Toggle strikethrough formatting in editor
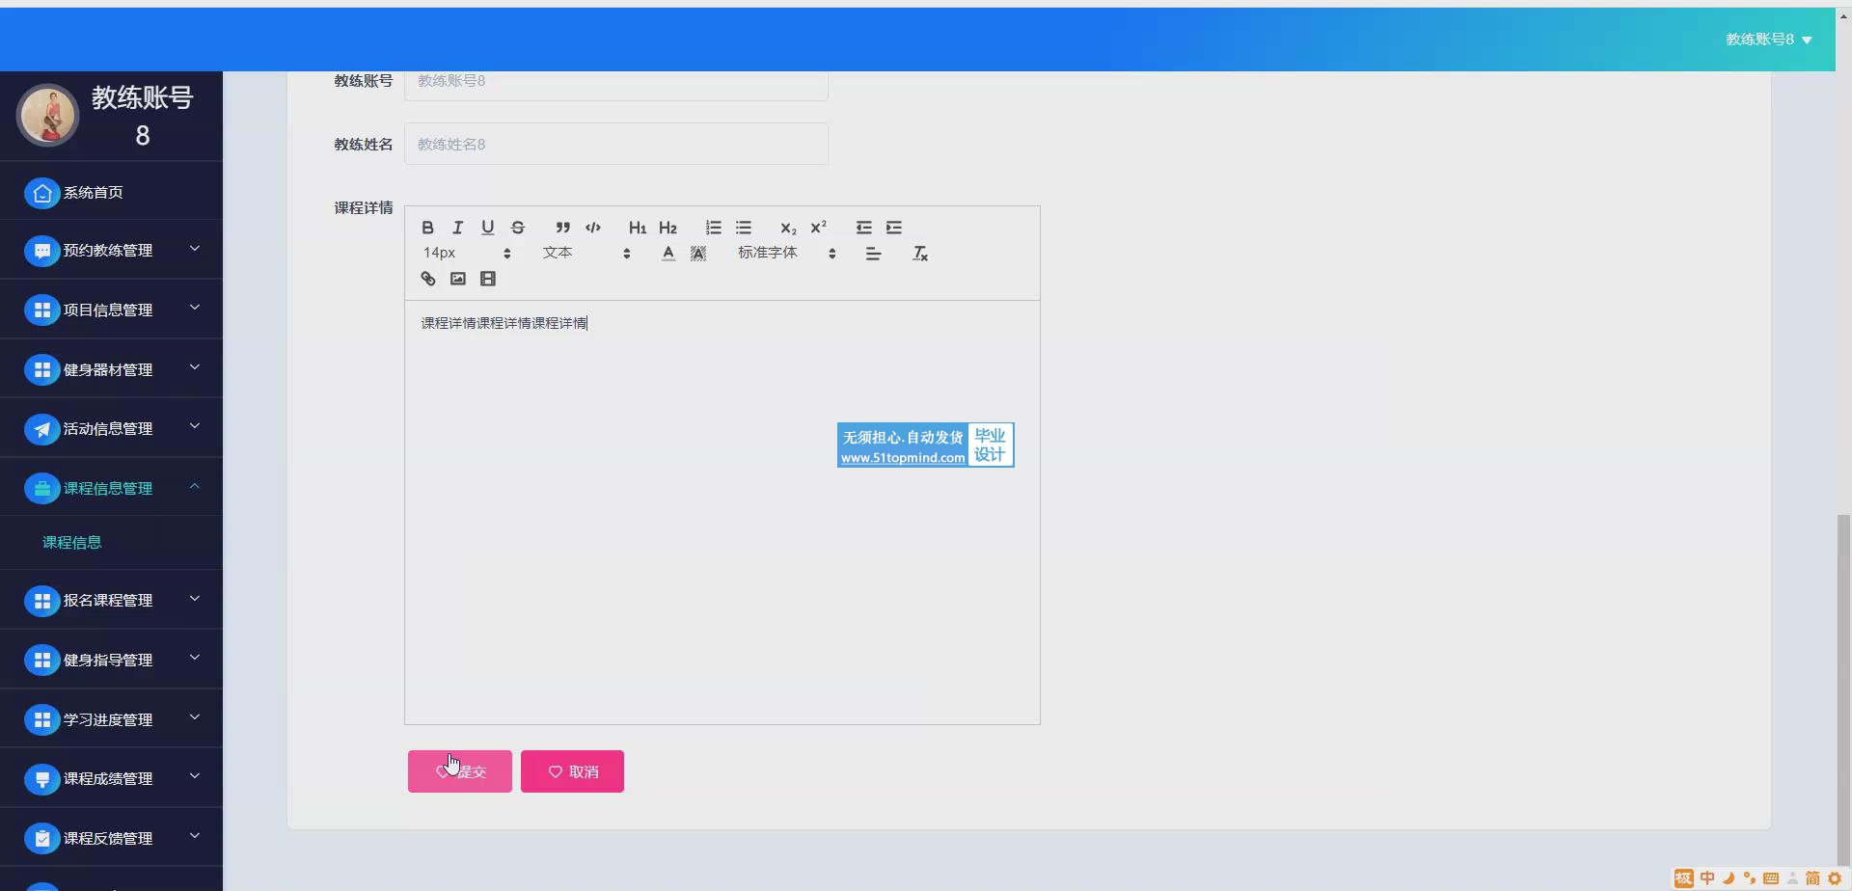Image resolution: width=1852 pixels, height=891 pixels. pyautogui.click(x=518, y=228)
